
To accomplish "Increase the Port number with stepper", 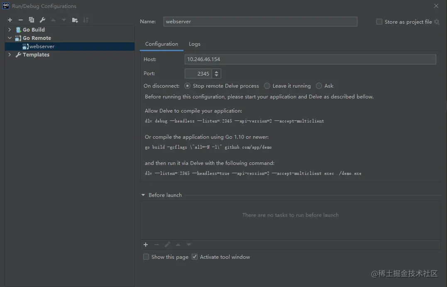I will pyautogui.click(x=216, y=71).
